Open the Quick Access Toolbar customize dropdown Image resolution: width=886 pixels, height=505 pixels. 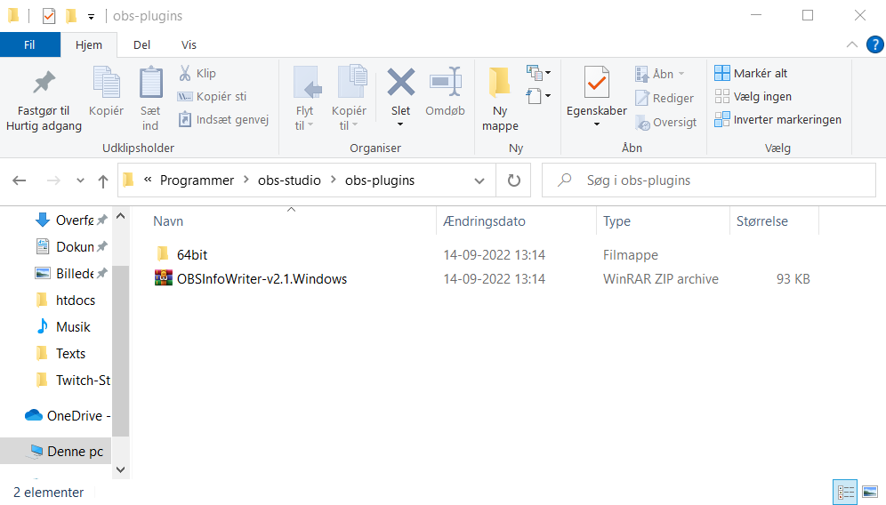click(91, 16)
